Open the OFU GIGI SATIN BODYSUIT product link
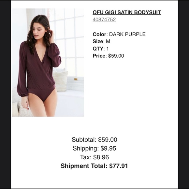 [127, 12]
